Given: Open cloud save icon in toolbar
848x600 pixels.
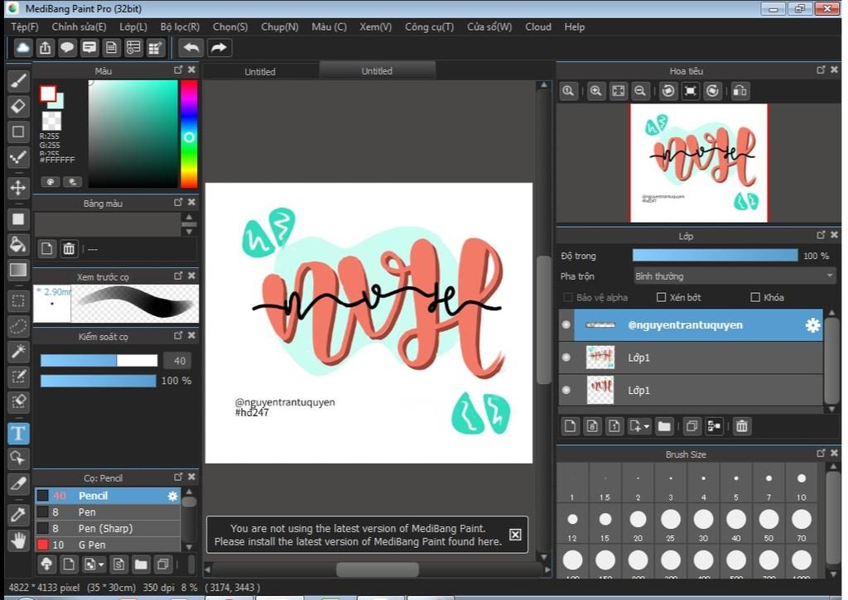Looking at the screenshot, I should (x=22, y=47).
